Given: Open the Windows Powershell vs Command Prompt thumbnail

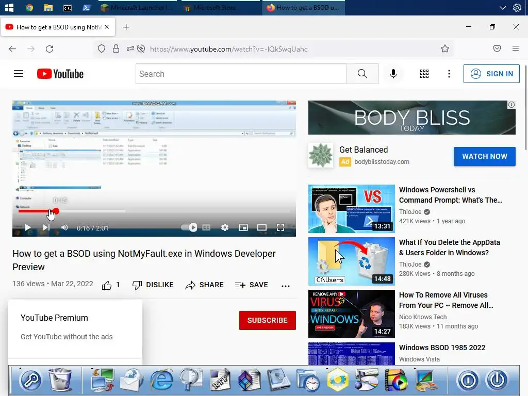Looking at the screenshot, I should 351,208.
